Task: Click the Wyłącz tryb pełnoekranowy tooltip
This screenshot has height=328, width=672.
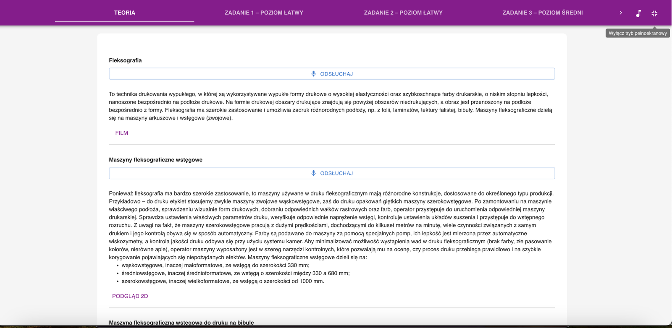Action: click(638, 33)
